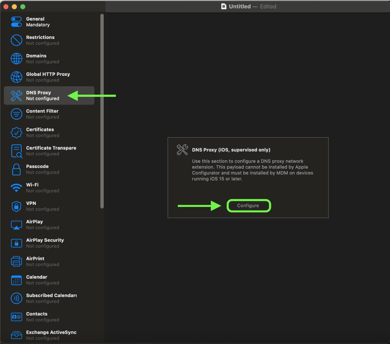Click the tools icon in DNS Proxy panel

pyautogui.click(x=182, y=150)
